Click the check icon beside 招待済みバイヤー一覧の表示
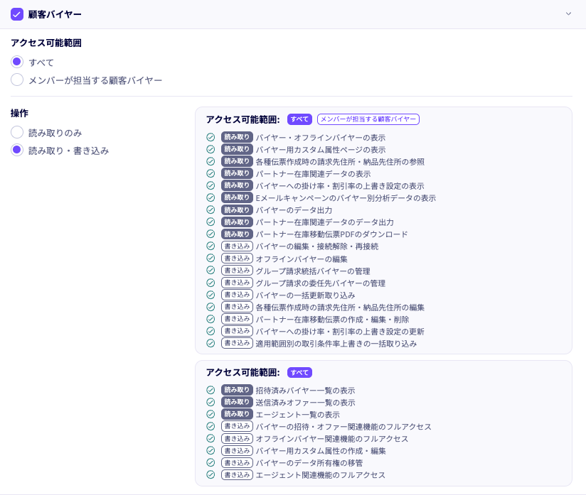586x495 pixels. click(211, 390)
